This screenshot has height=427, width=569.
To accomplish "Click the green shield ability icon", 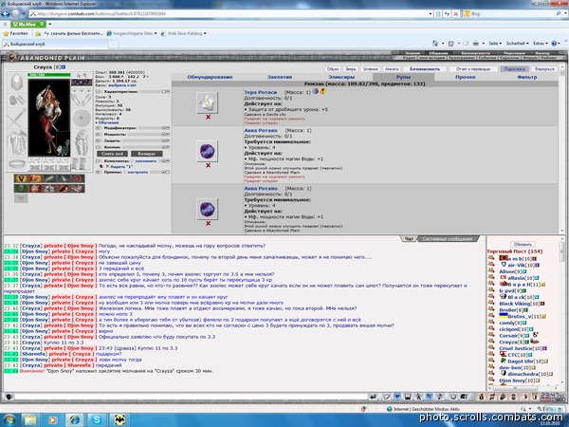I will [x=21, y=188].
